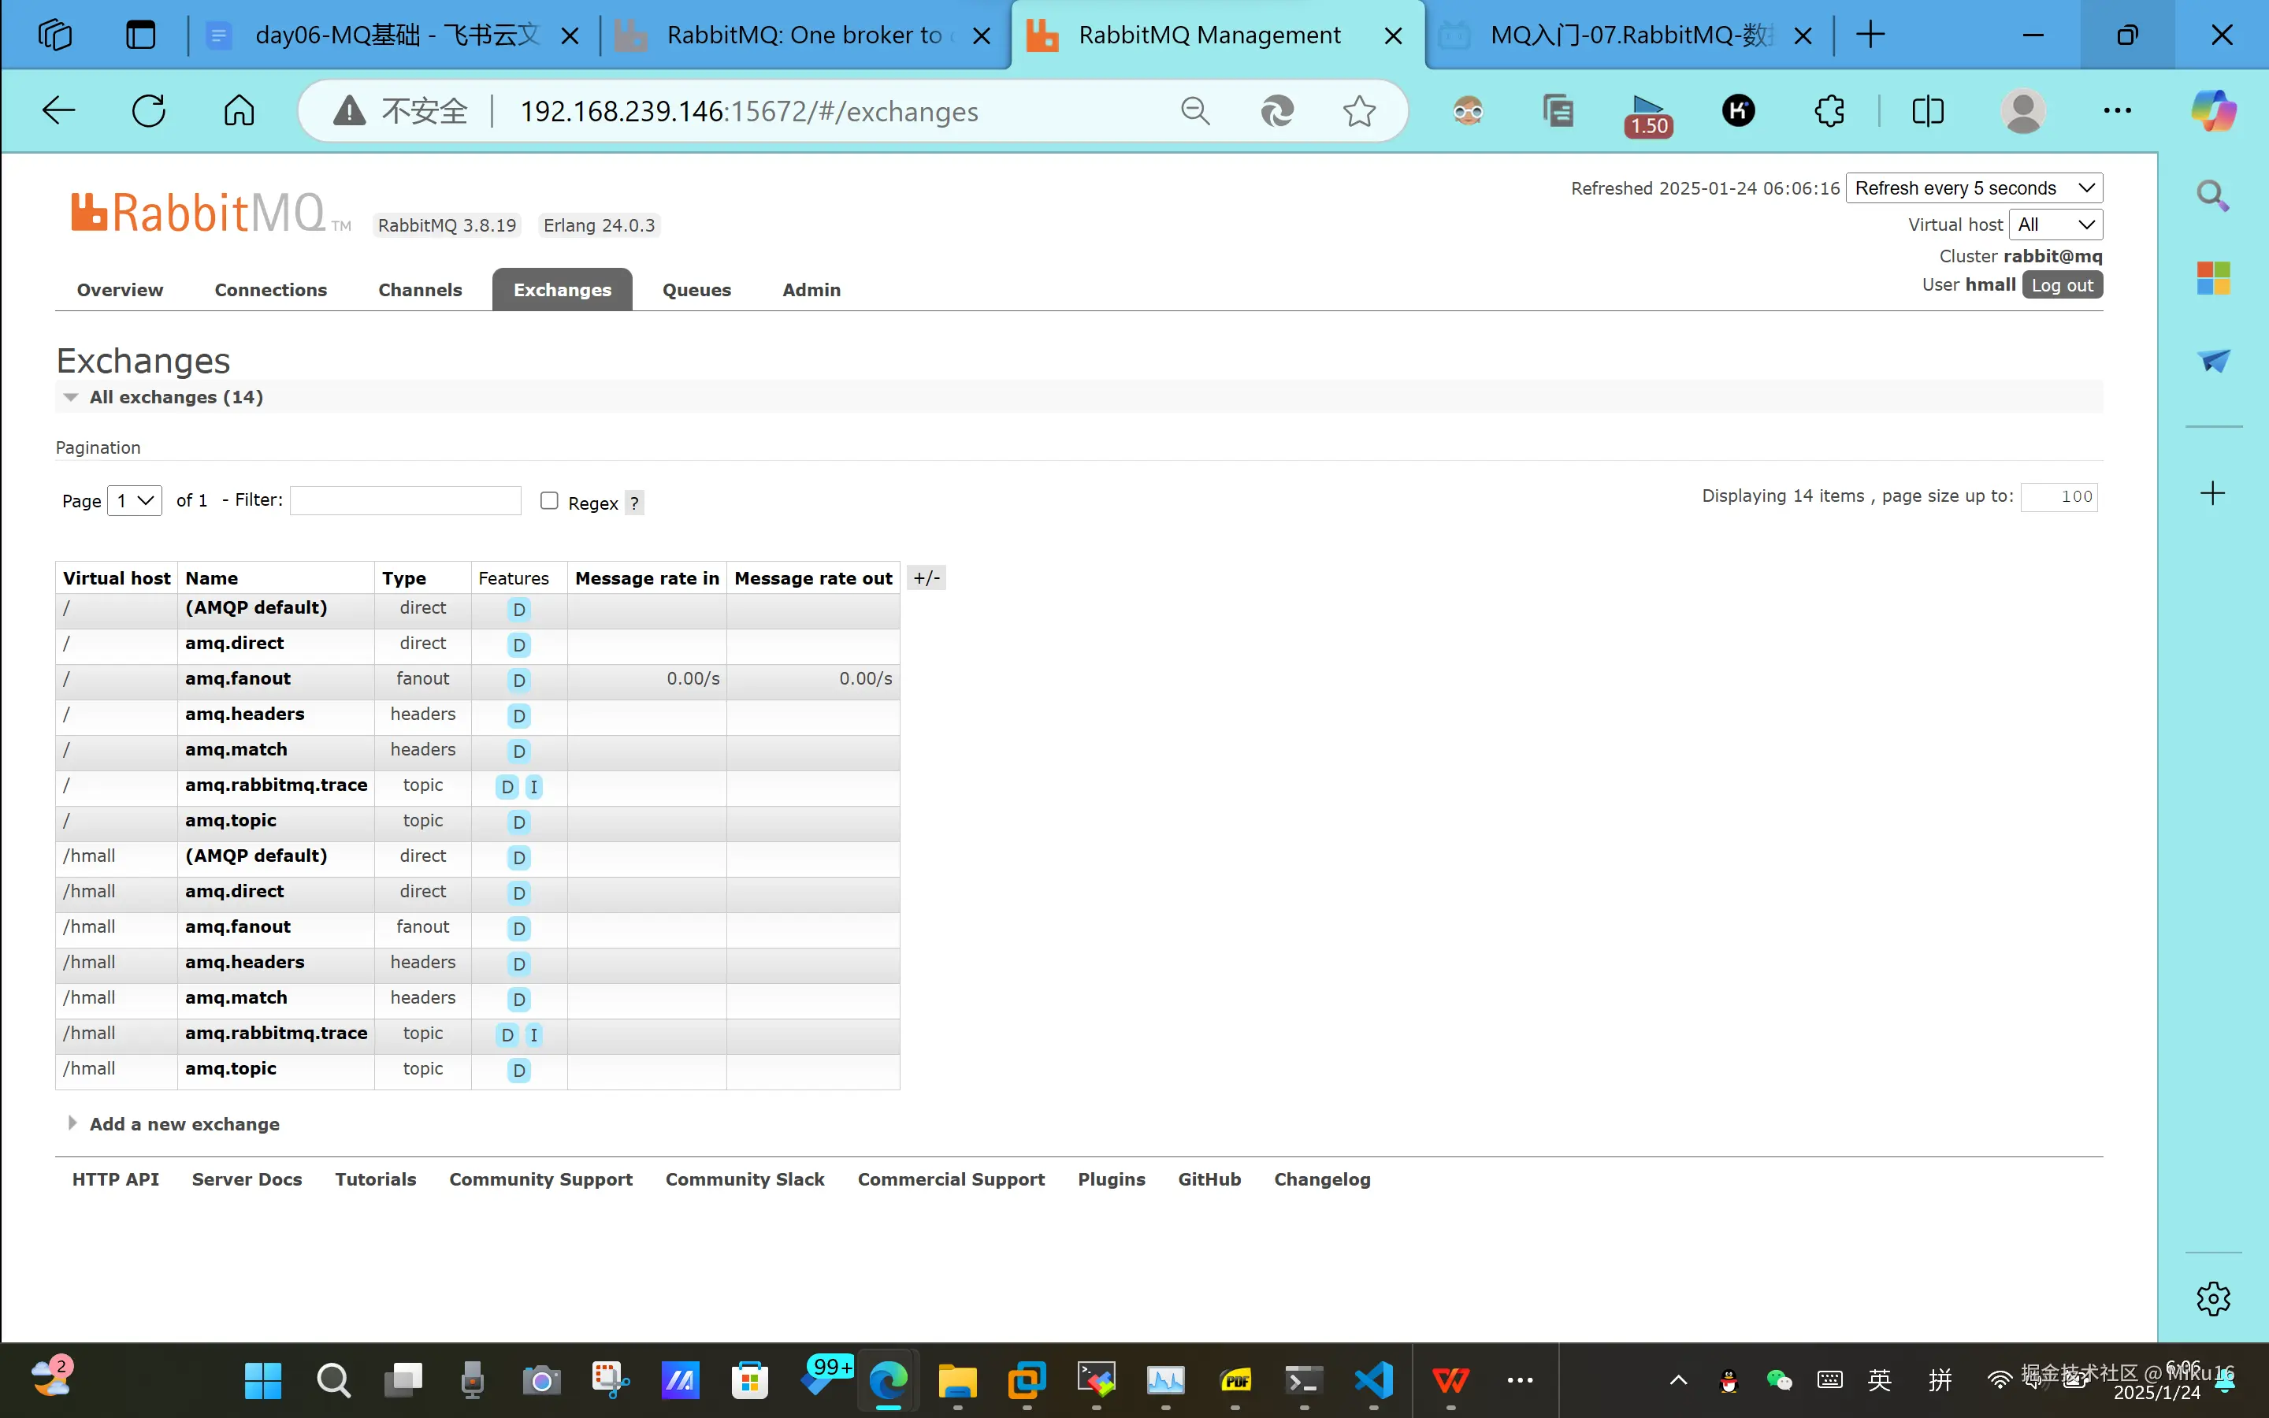Click the Regex help question mark
Screen dimensions: 2269x1418
point(635,503)
